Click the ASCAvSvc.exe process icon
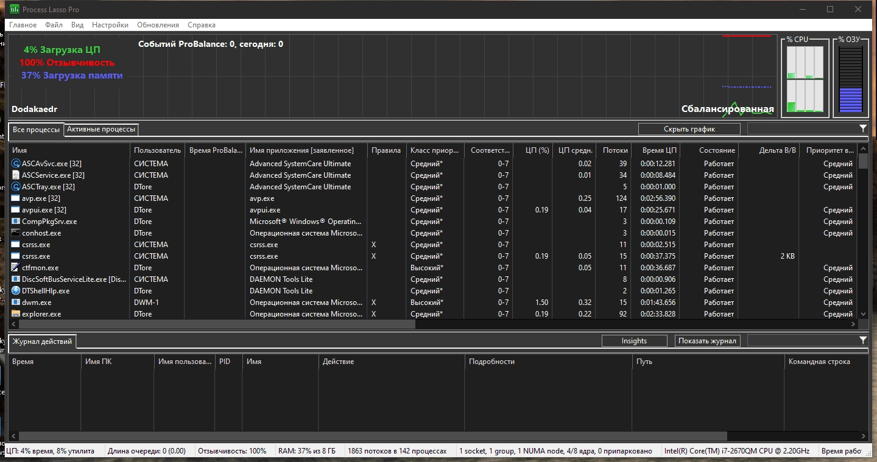 pyautogui.click(x=16, y=164)
